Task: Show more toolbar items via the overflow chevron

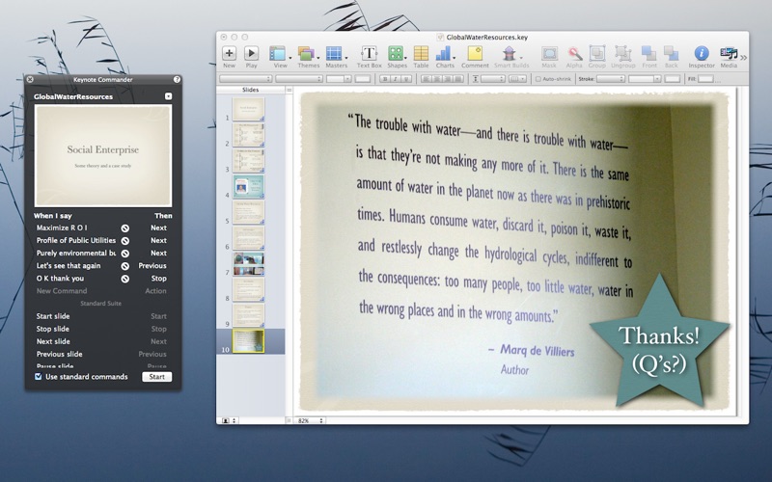Action: click(743, 58)
